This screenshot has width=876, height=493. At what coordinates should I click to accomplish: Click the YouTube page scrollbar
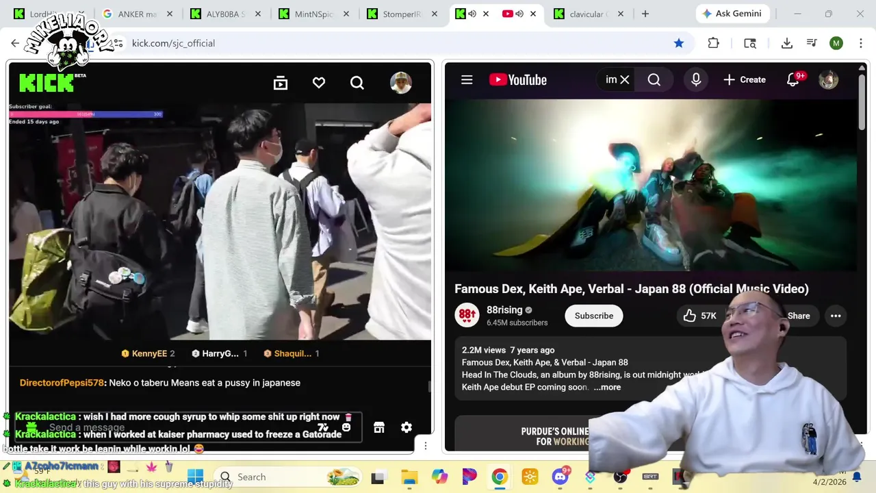(862, 103)
